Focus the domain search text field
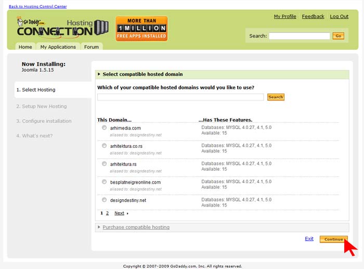364x269 pixels. point(180,97)
